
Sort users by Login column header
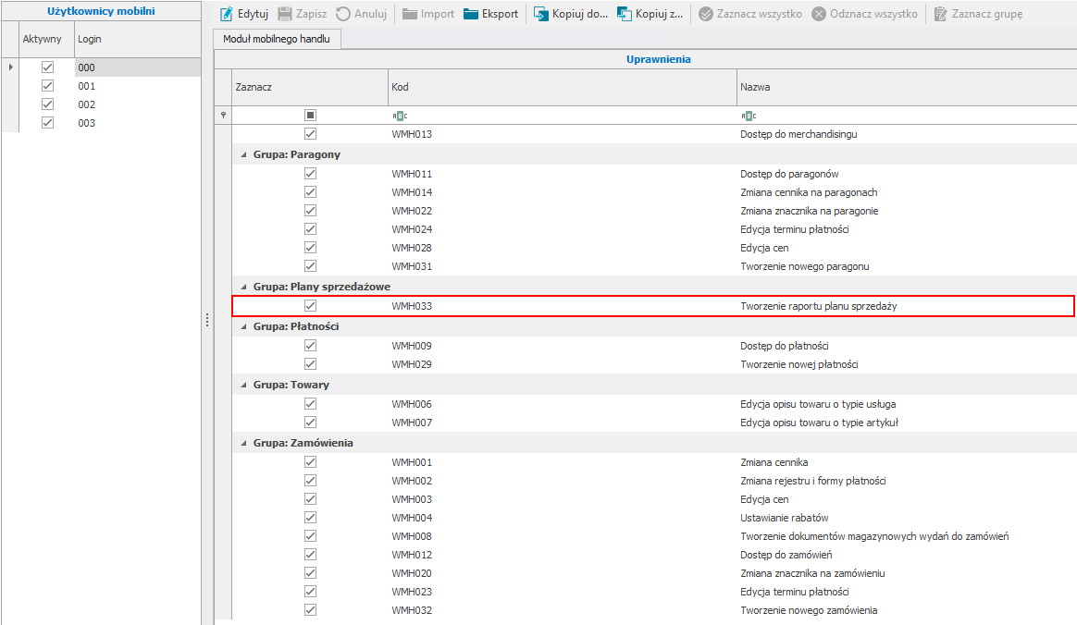coord(137,39)
